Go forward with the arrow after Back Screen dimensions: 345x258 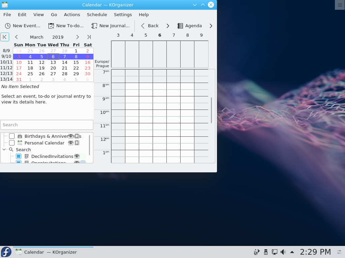click(x=168, y=26)
